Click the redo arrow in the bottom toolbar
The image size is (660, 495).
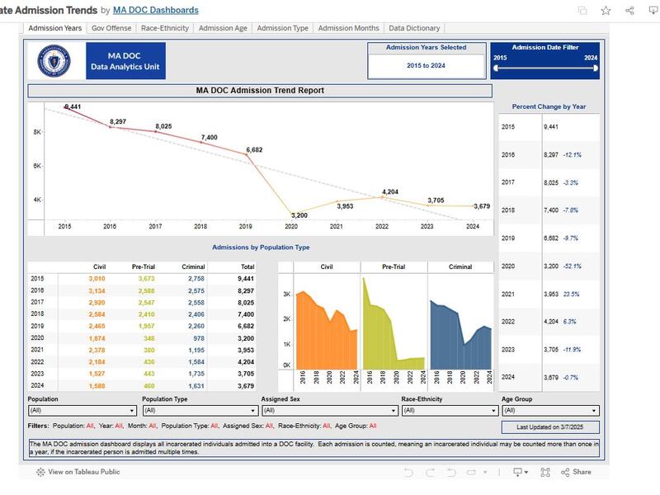pyautogui.click(x=430, y=472)
